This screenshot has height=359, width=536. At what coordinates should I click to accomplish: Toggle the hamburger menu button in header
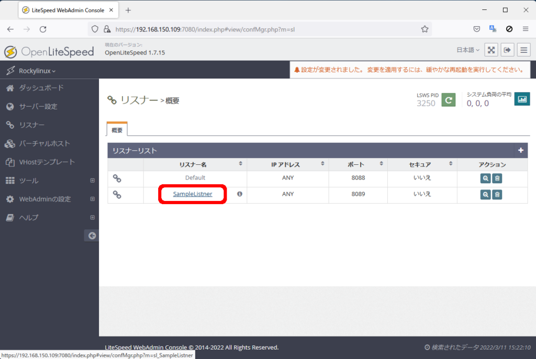click(x=523, y=50)
